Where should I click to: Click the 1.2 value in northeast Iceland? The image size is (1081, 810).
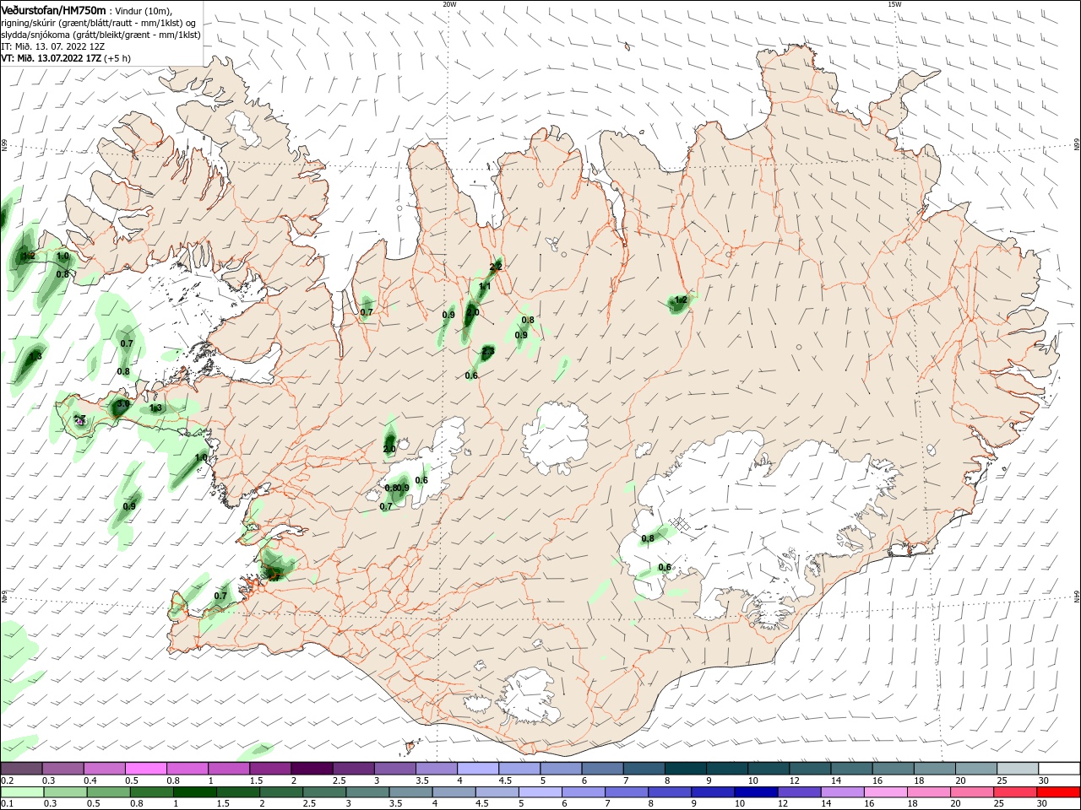(x=681, y=300)
